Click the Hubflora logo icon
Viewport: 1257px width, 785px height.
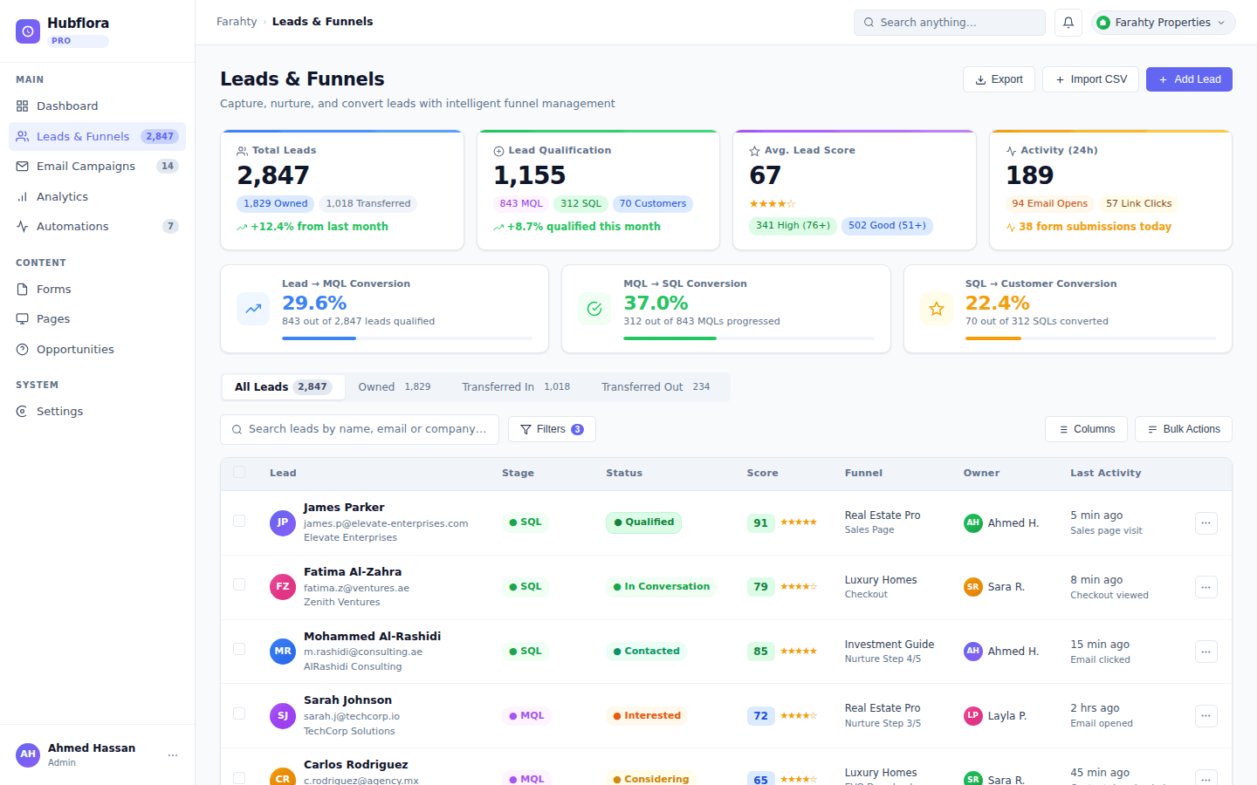28,31
